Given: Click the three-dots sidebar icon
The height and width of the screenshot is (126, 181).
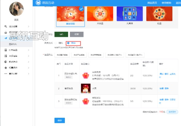Looking at the screenshot, I should tap(6, 74).
